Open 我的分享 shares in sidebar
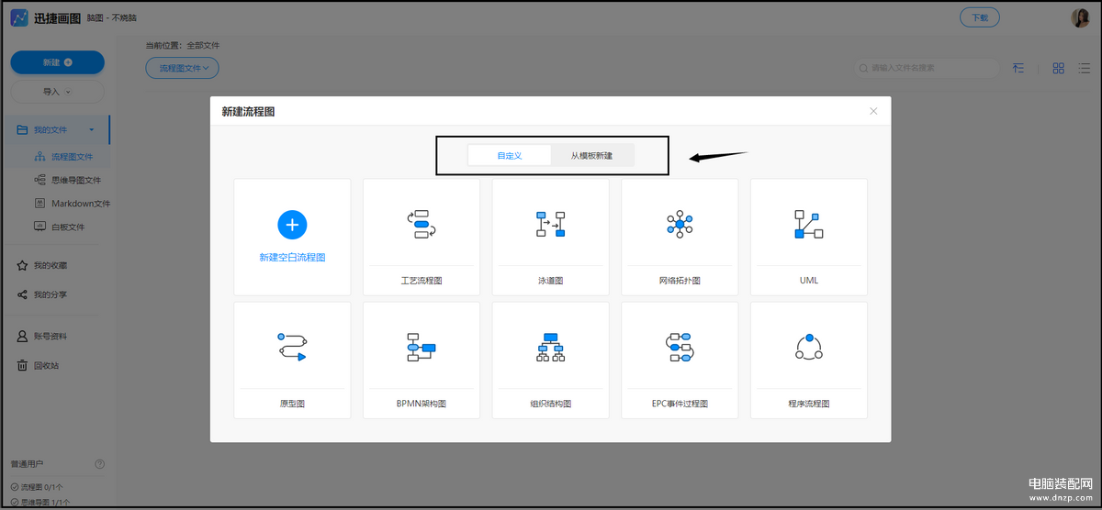This screenshot has width=1102, height=510. (x=42, y=294)
